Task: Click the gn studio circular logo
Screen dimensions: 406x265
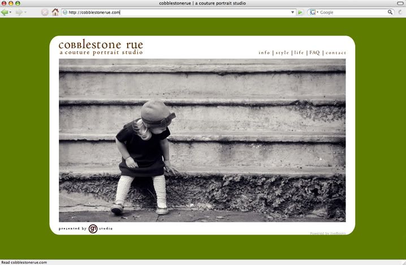Action: pos(93,229)
